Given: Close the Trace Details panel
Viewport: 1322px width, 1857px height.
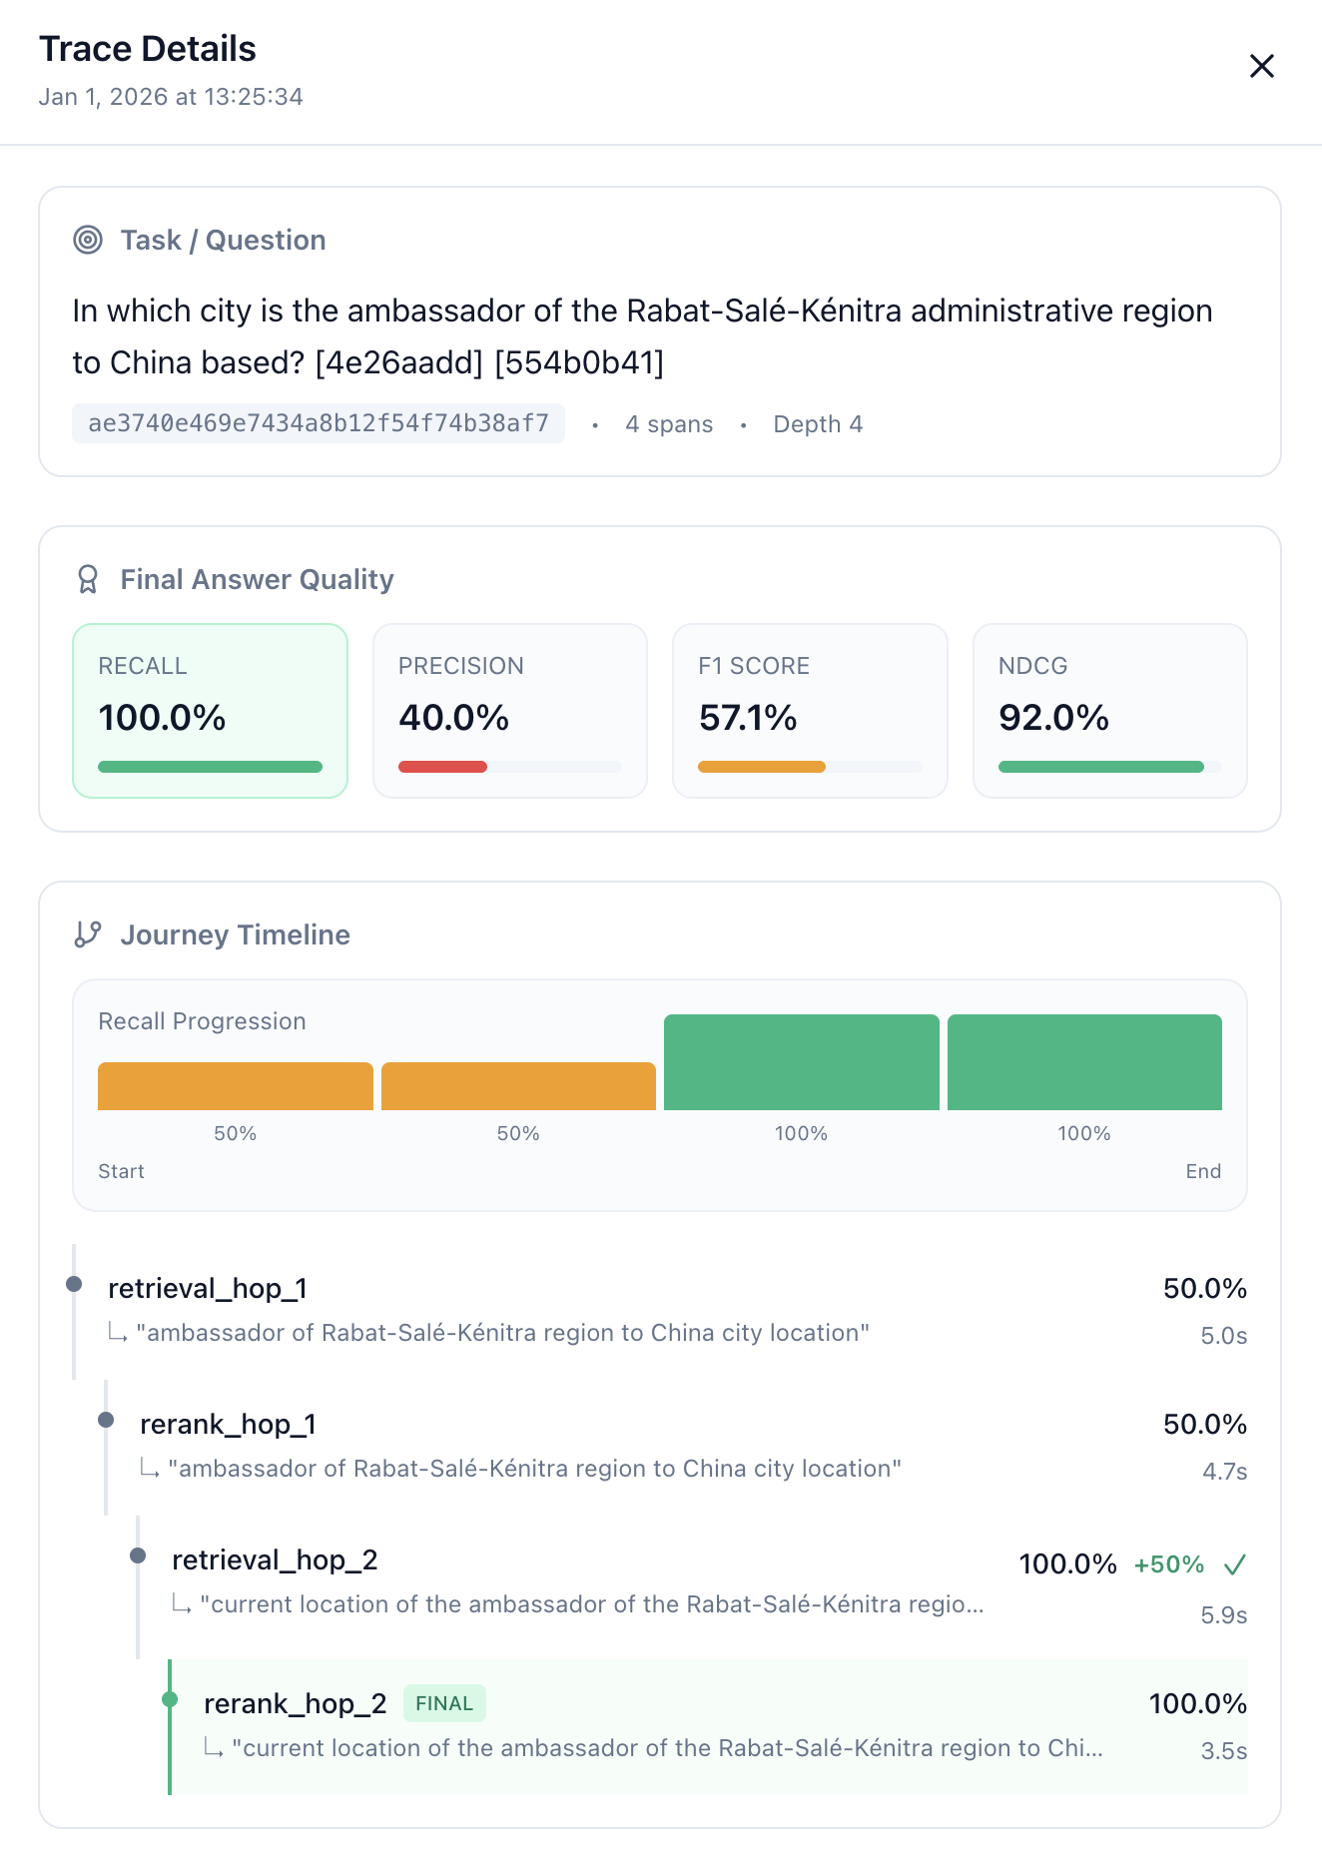Looking at the screenshot, I should (1261, 66).
